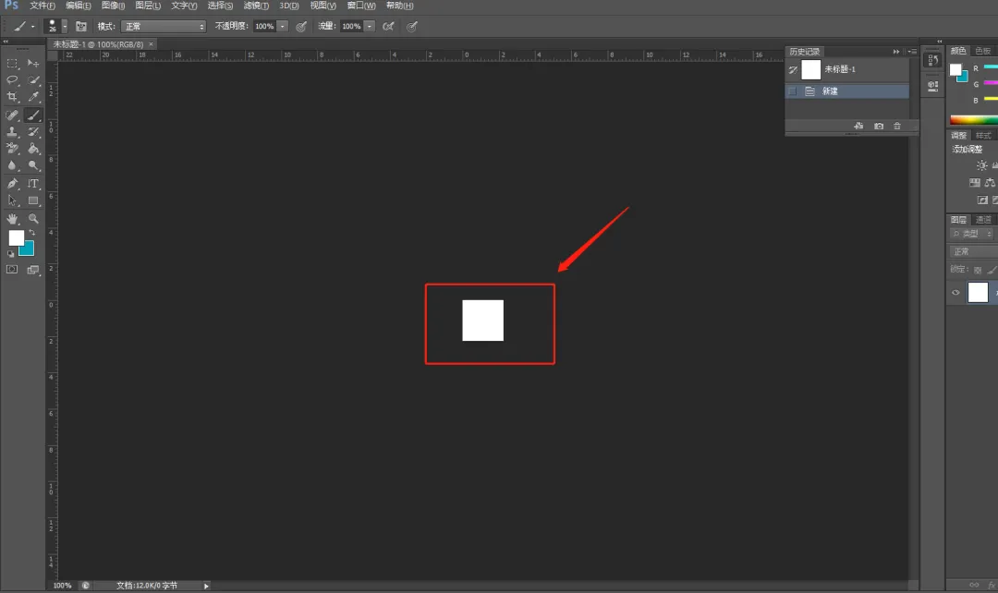Switch to the 通道 tab
998x593 pixels.
983,220
